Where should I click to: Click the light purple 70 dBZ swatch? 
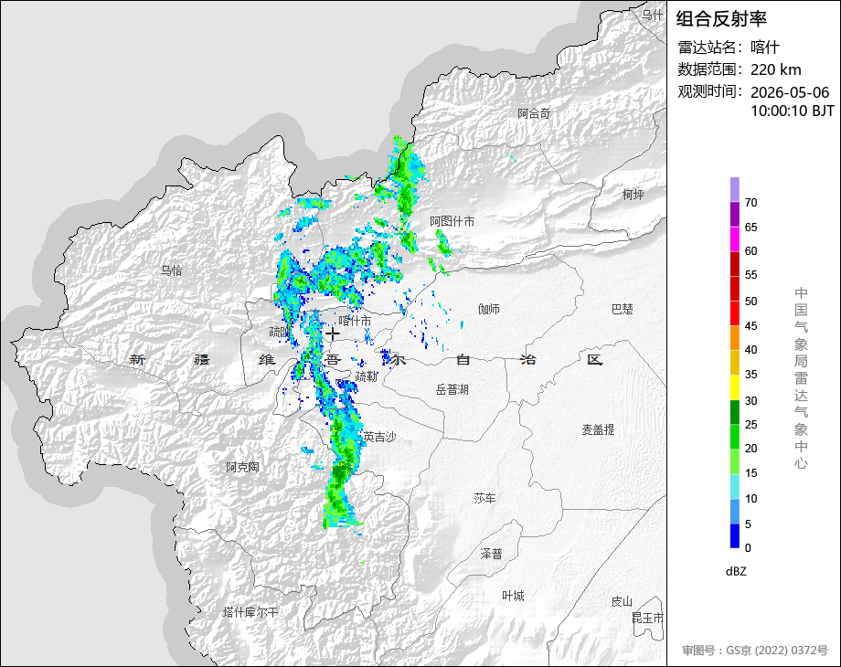[x=735, y=189]
